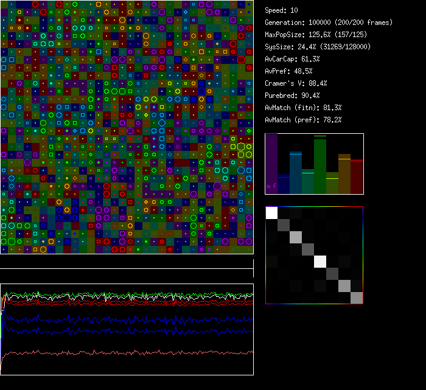Click the Speed: 10 readout
This screenshot has width=426, height=390.
[x=282, y=10]
